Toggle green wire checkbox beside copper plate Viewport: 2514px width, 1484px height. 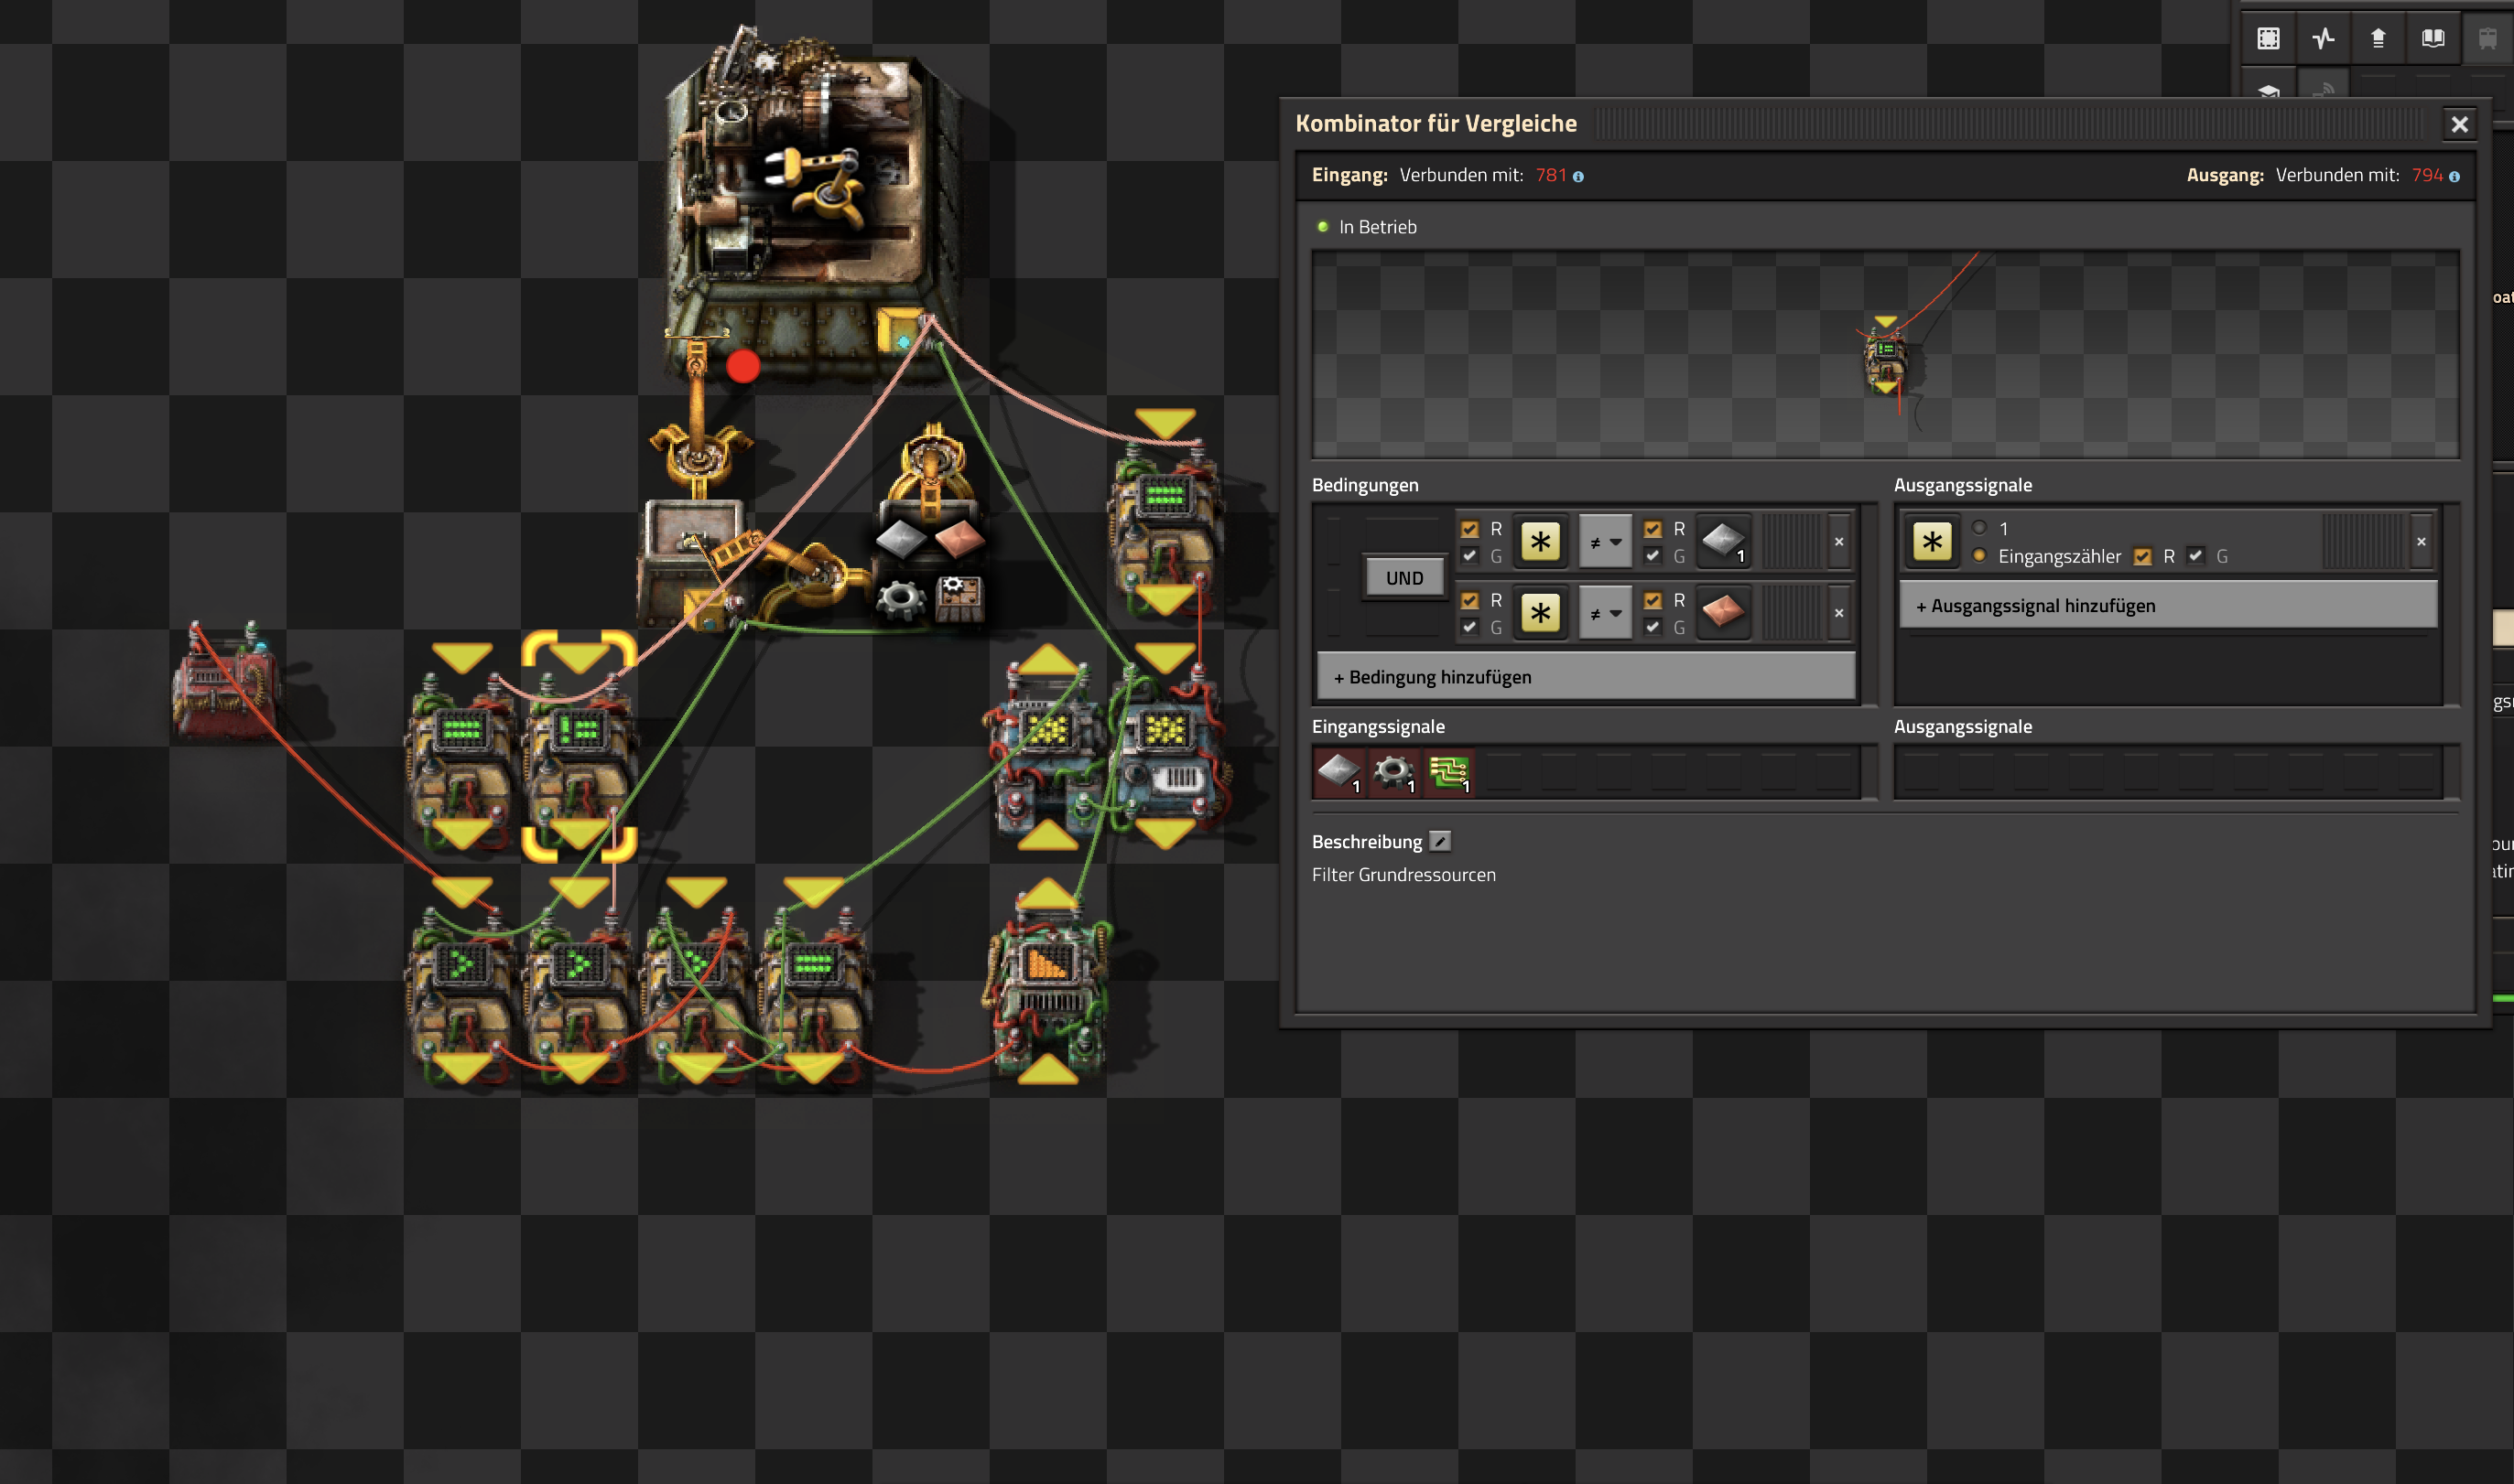pyautogui.click(x=1653, y=627)
